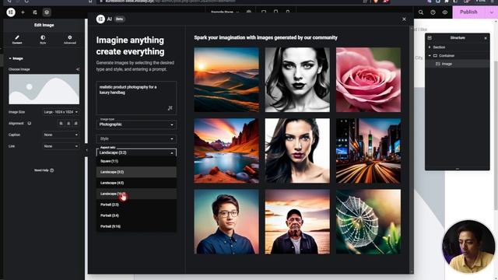Click the Publish button
Image resolution: width=498 pixels, height=280 pixels.
468,12
